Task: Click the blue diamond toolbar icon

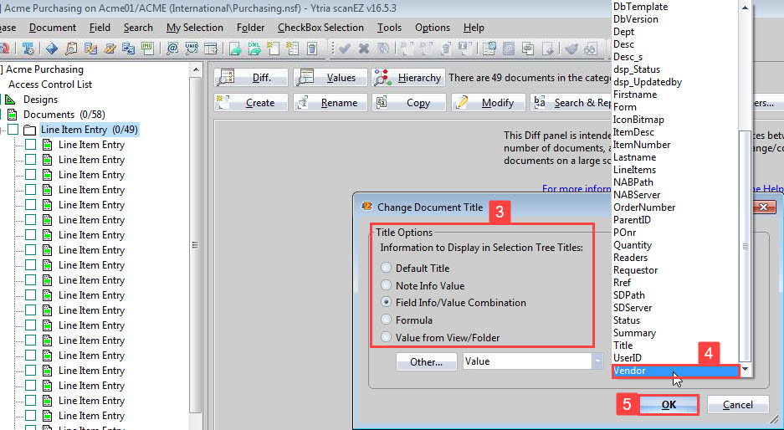Action: [x=52, y=48]
